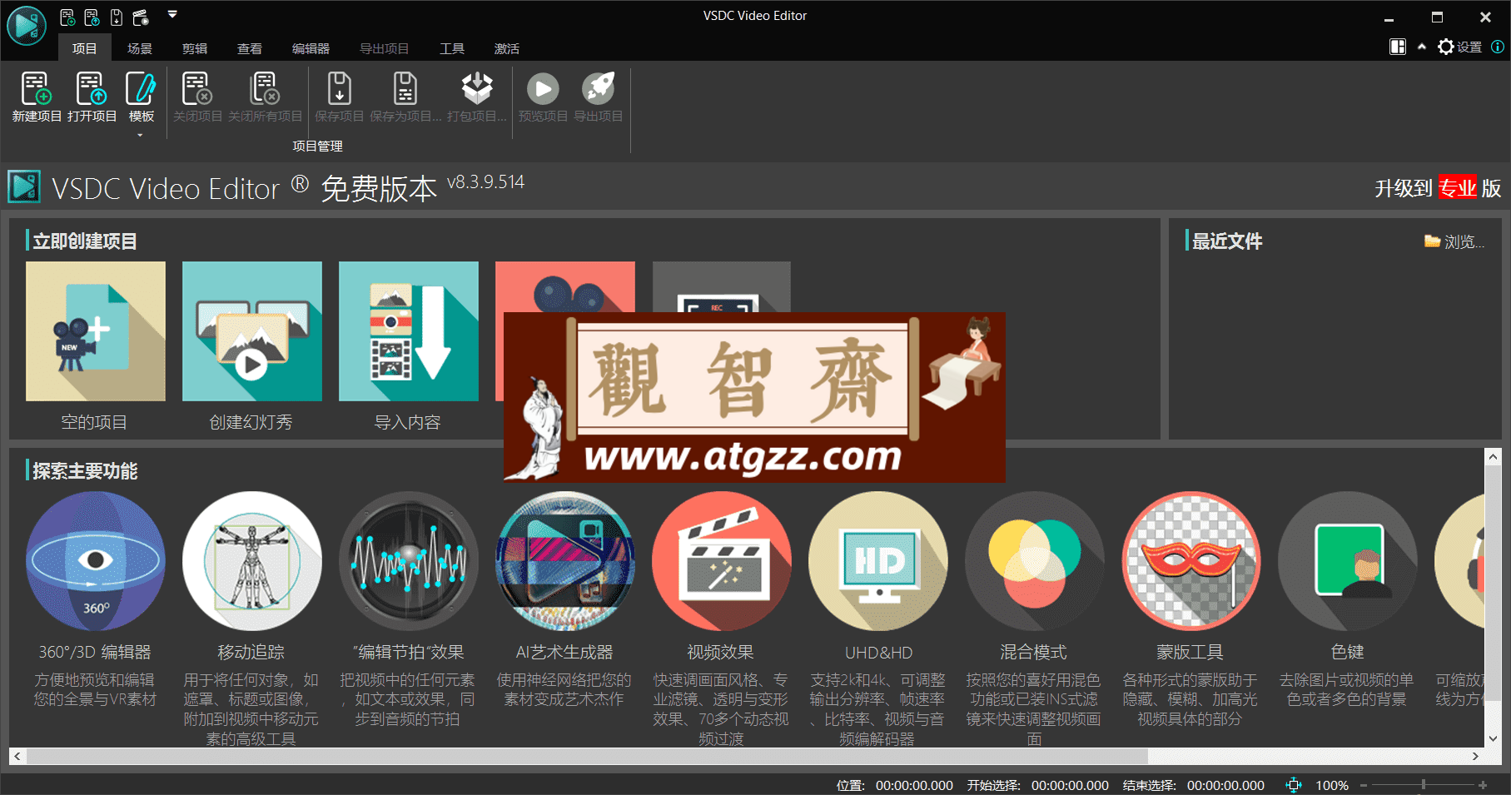Open the 混合模式 color circles icon
Screen dimensions: 1511x795
coord(1035,561)
